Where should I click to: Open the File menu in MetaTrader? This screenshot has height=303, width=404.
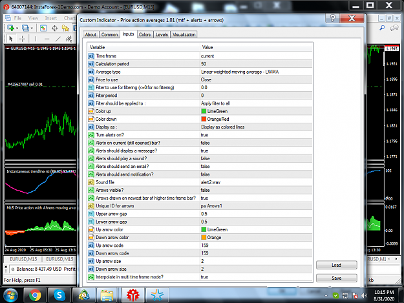pos(18,18)
